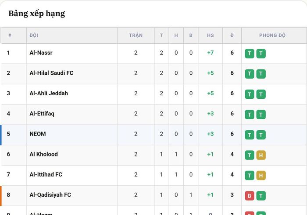Click the PHONG ĐỘ column header
307x215 pixels.
272,35
